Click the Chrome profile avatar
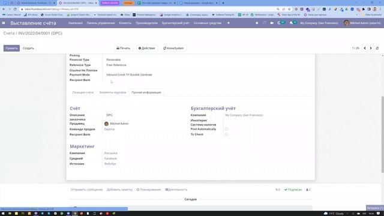The width and height of the screenshot is (384, 216). click(x=374, y=9)
